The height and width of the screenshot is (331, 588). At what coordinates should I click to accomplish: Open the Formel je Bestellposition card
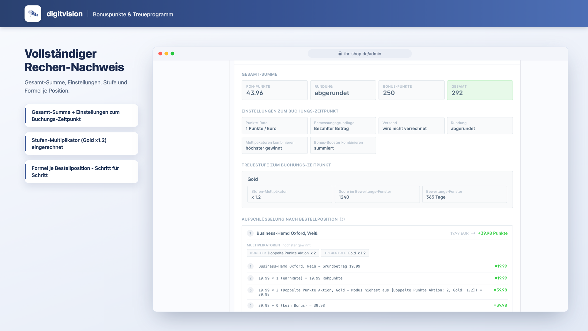(x=81, y=172)
